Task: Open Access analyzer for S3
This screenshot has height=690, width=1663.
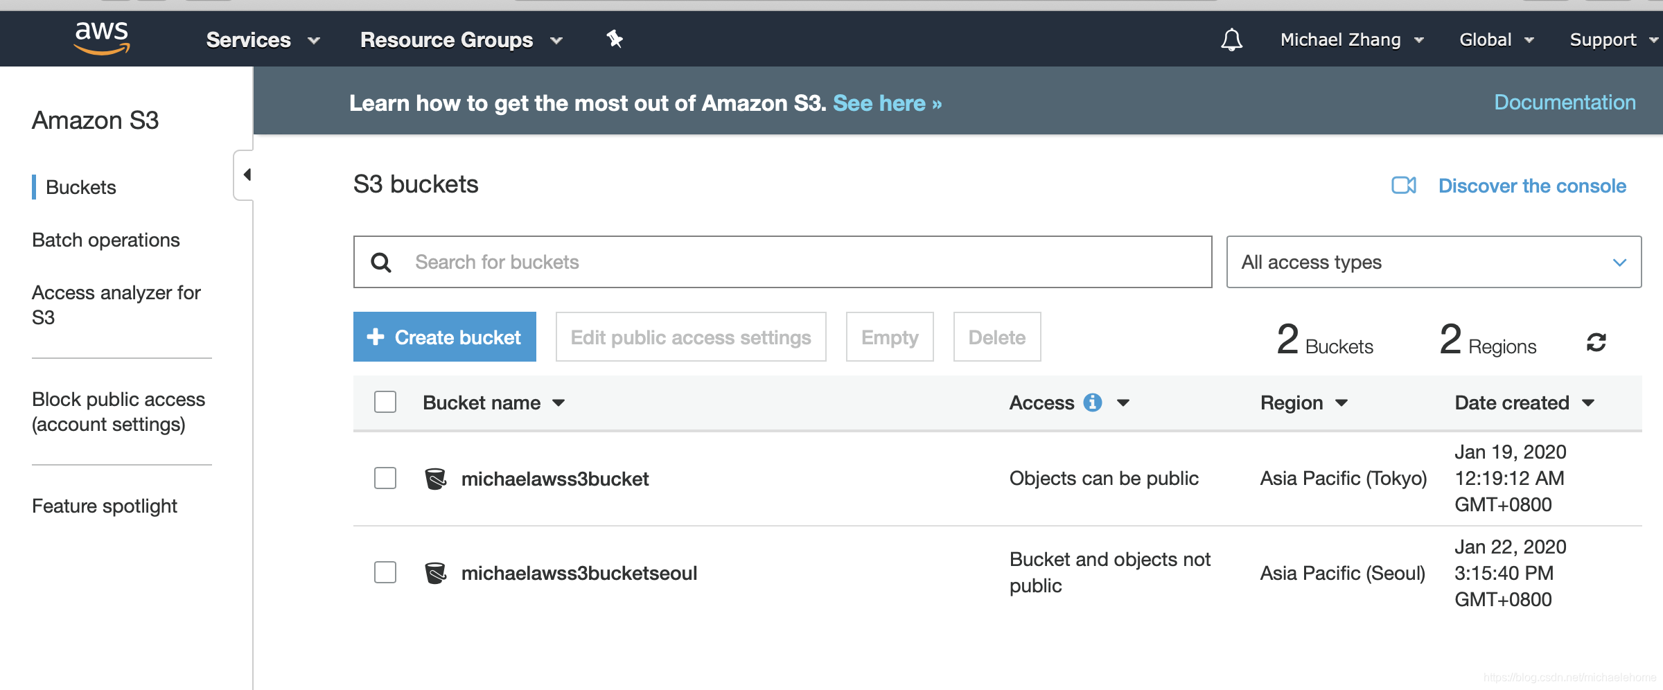Action: pos(116,305)
